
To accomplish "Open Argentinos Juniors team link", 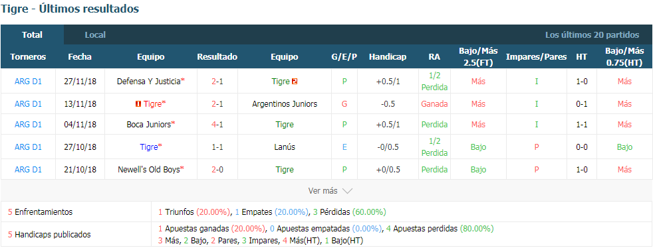I will click(x=285, y=104).
